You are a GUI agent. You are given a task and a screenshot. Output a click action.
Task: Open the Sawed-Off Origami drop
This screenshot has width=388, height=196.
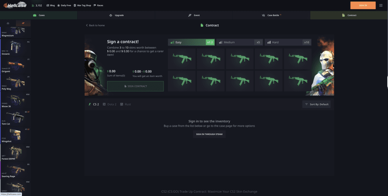click(16, 65)
